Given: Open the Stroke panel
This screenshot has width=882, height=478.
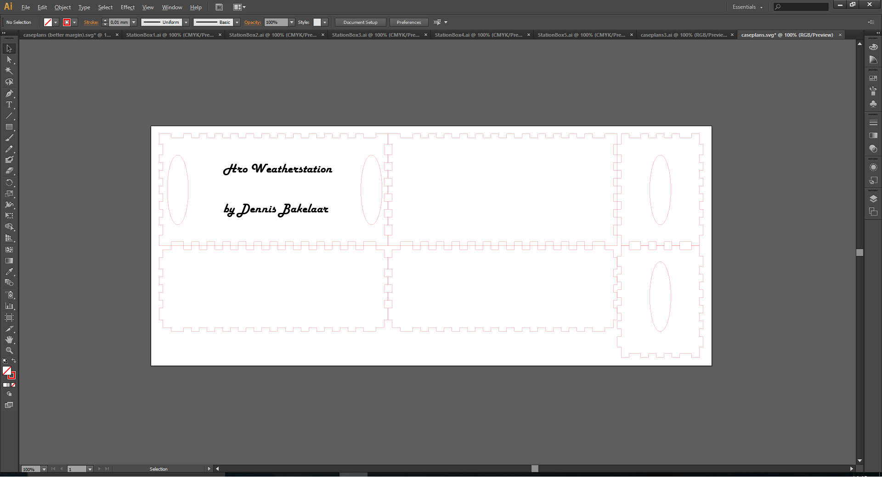Looking at the screenshot, I should tap(873, 122).
